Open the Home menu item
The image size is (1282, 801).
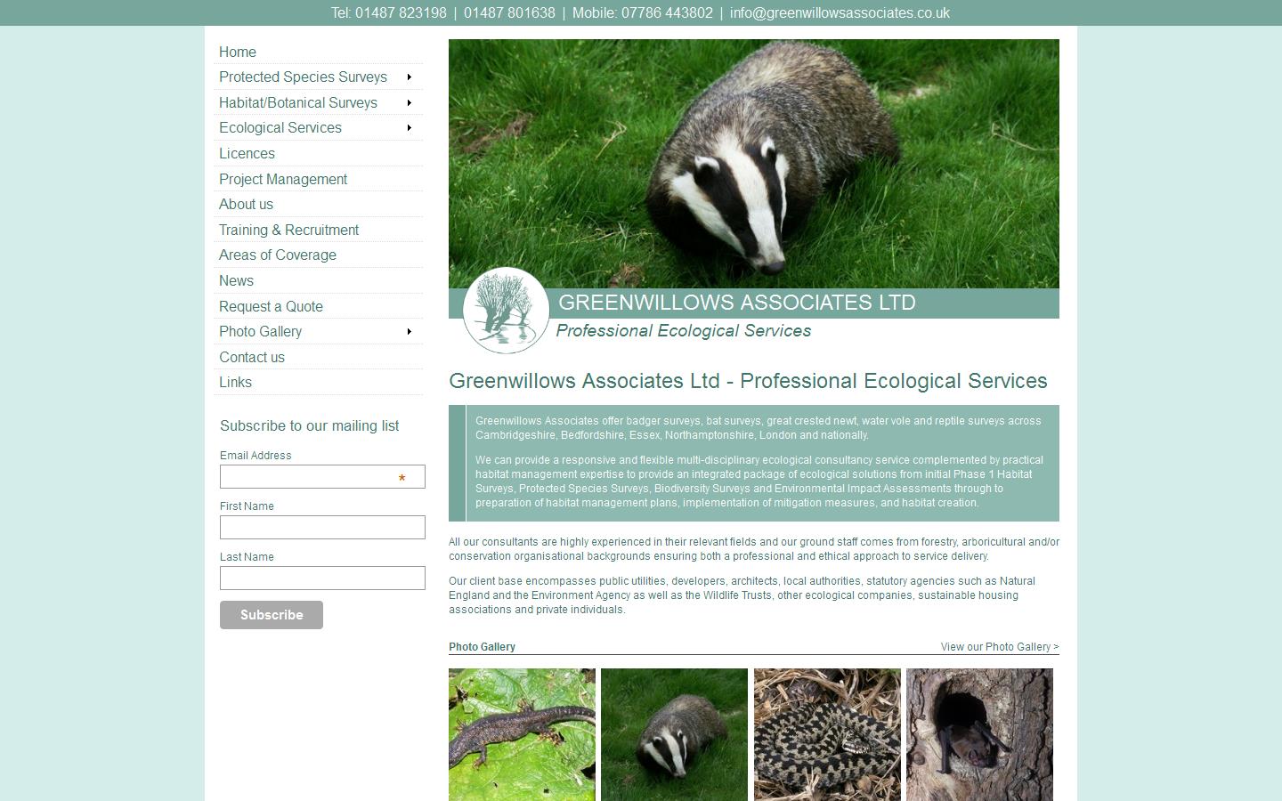click(237, 52)
